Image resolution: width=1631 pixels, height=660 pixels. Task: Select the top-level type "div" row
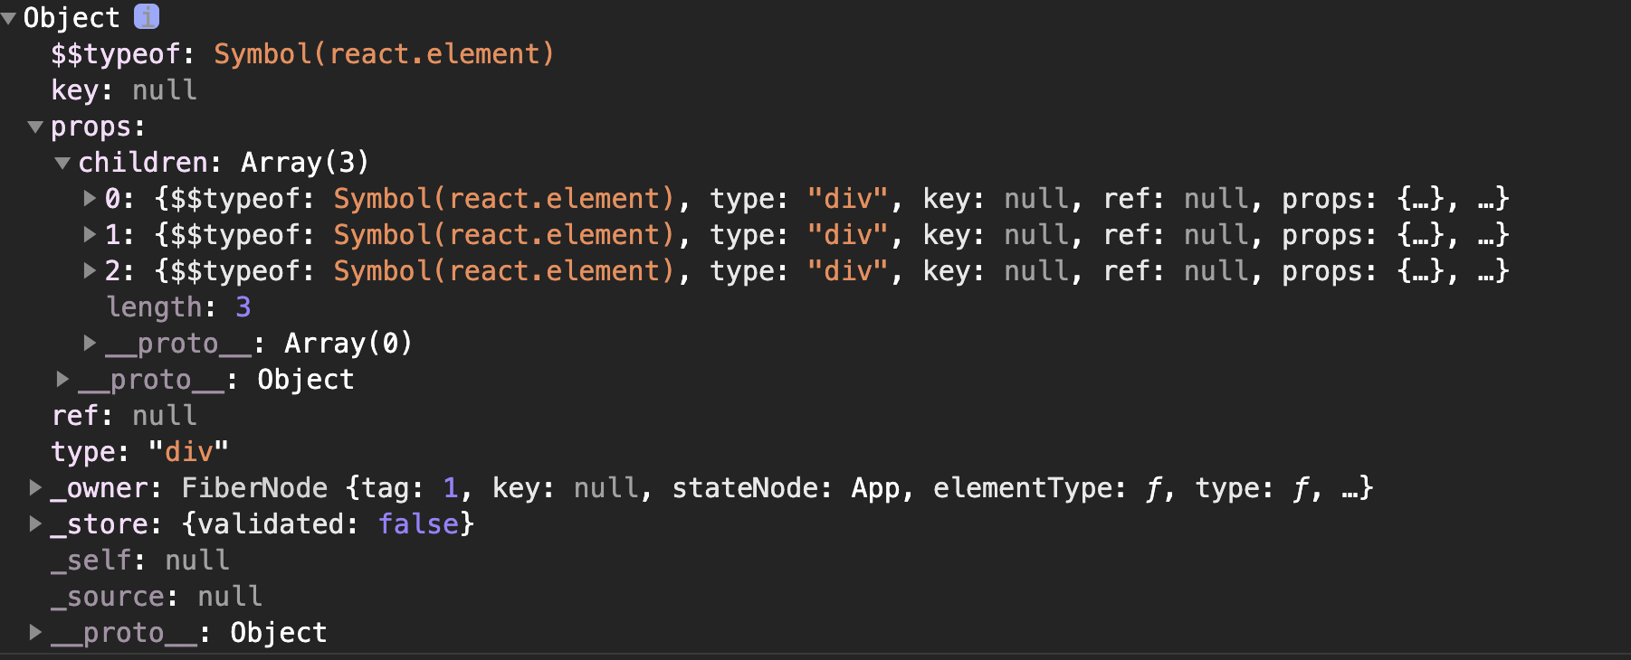(139, 452)
